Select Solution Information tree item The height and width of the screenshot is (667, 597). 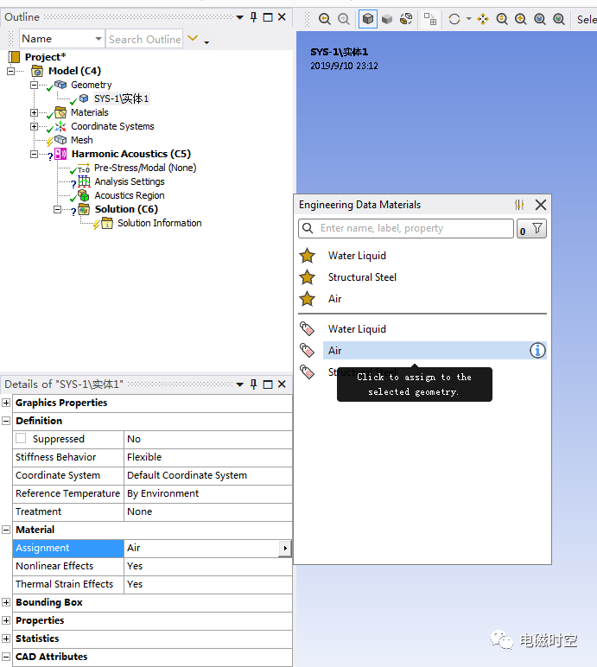coord(160,223)
